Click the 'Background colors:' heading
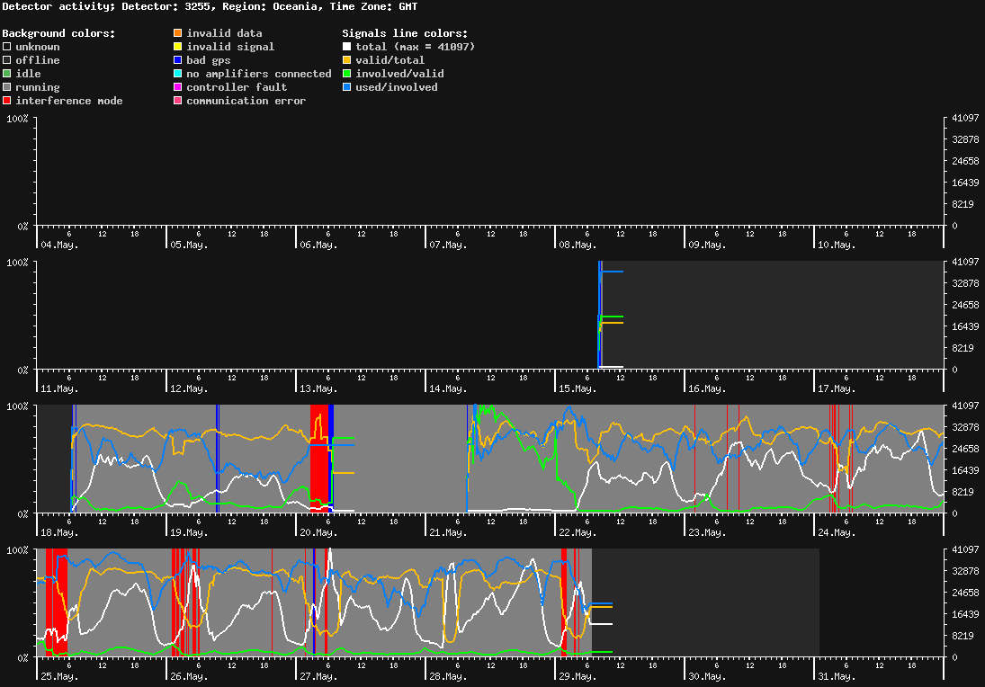 click(59, 33)
